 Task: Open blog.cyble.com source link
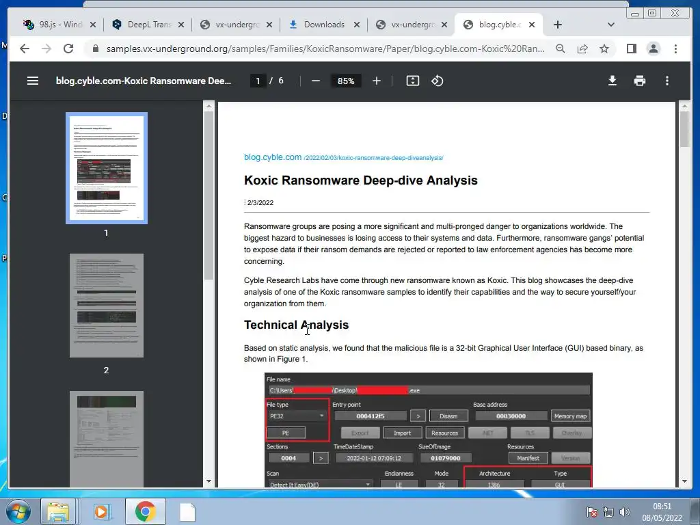[343, 158]
